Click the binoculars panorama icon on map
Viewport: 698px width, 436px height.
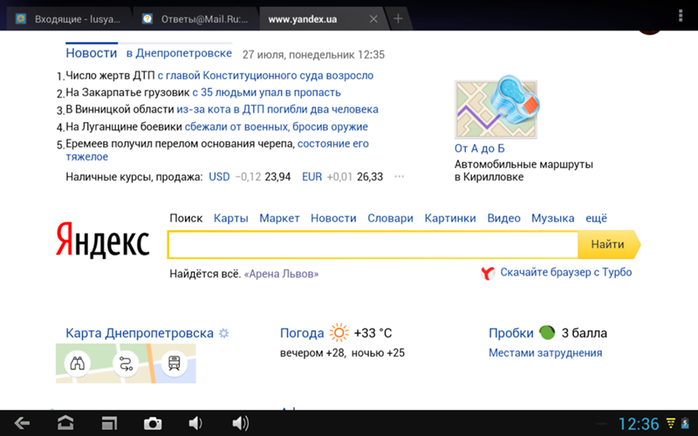(78, 364)
